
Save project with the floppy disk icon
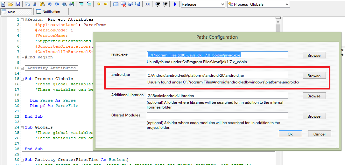click(x=18, y=4)
